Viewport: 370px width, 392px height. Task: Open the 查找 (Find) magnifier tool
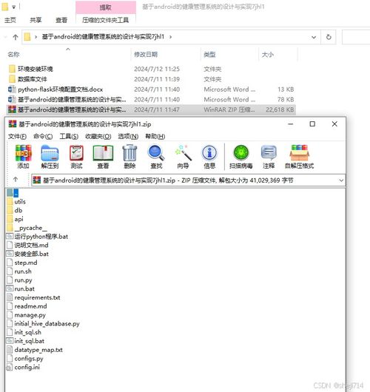(x=156, y=157)
